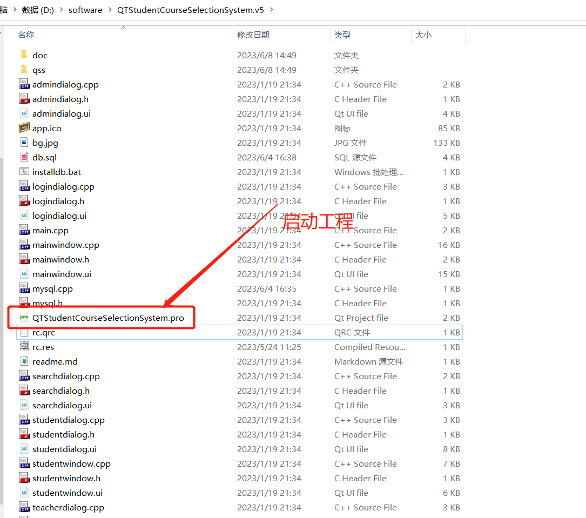The height and width of the screenshot is (518, 586).
Task: Select the logindialog.ui file icon
Action: (x=24, y=216)
